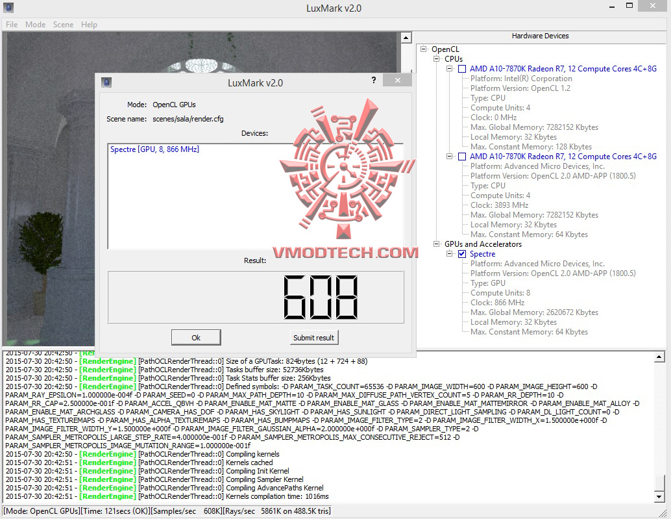This screenshot has height=519, width=671.
Task: Click status bar Mode: OpenCL GPUs text
Action: (x=42, y=511)
